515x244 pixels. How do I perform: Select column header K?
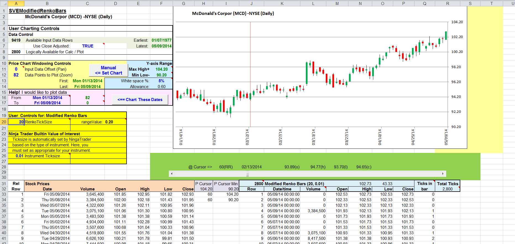pyautogui.click(x=282, y=3)
